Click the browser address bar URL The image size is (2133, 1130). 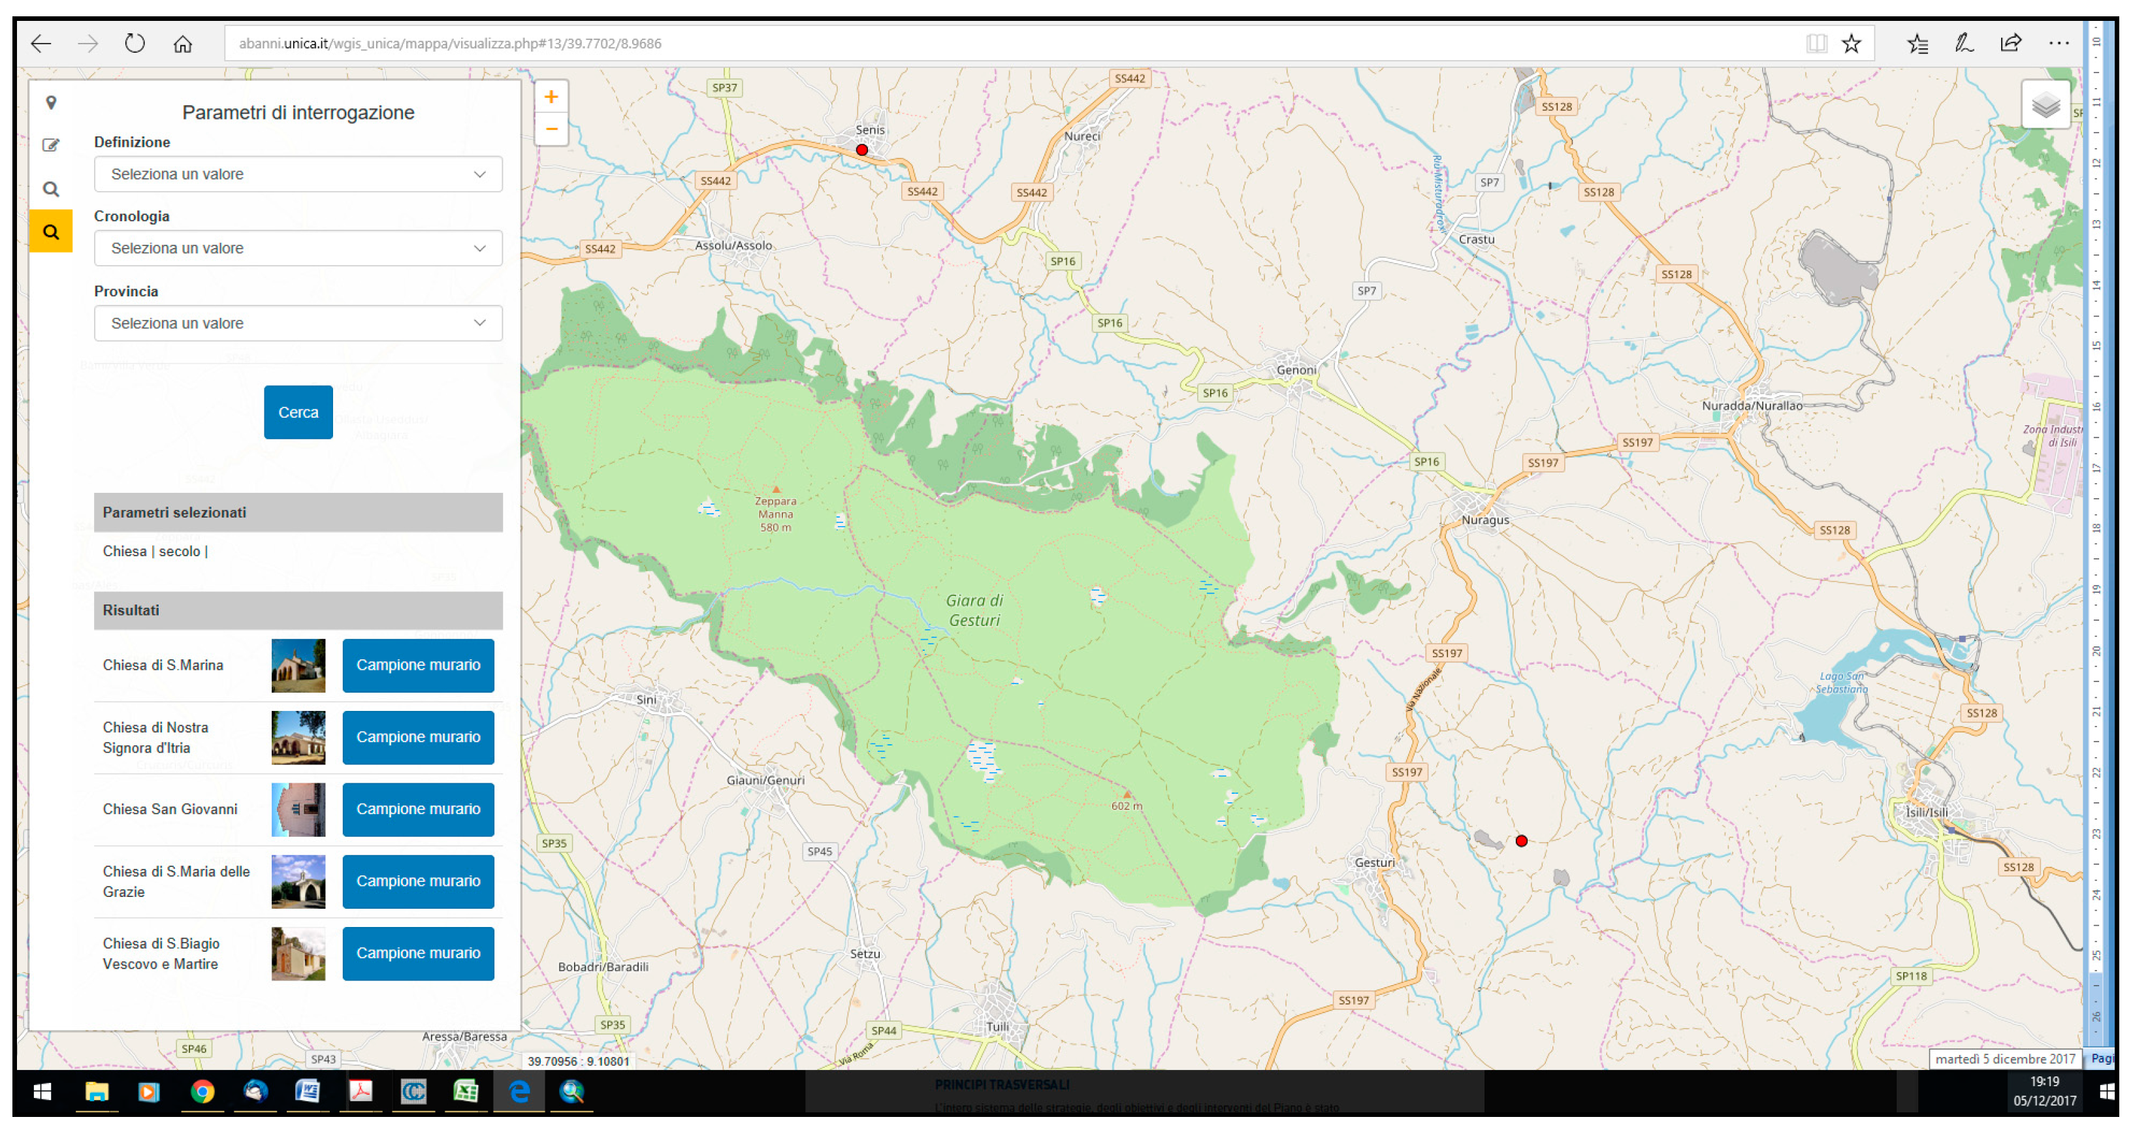tap(451, 44)
